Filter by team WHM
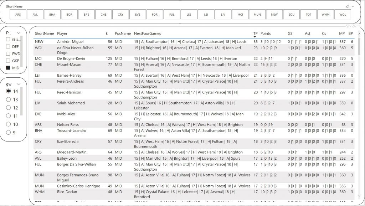Screen dimensions: 365x206 click(326, 14)
